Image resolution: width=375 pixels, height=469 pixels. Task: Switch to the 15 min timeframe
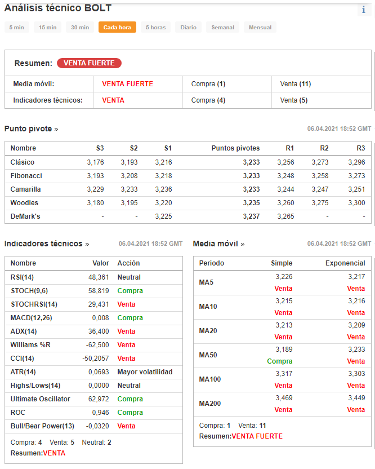[48, 28]
